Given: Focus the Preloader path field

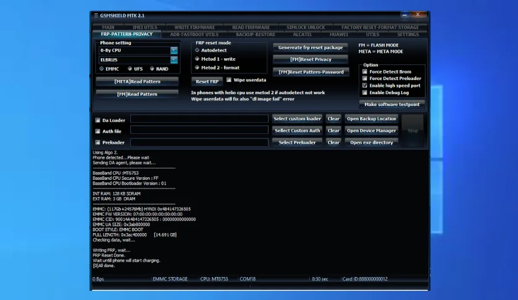Looking at the screenshot, I should tap(199, 143).
